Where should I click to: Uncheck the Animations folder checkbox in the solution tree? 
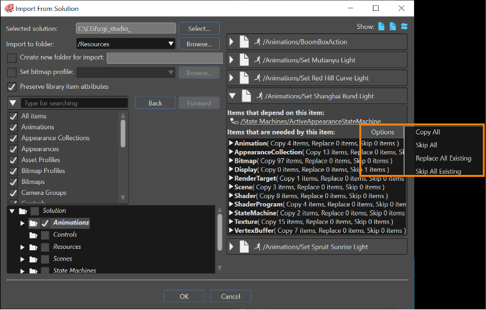[x=45, y=223]
